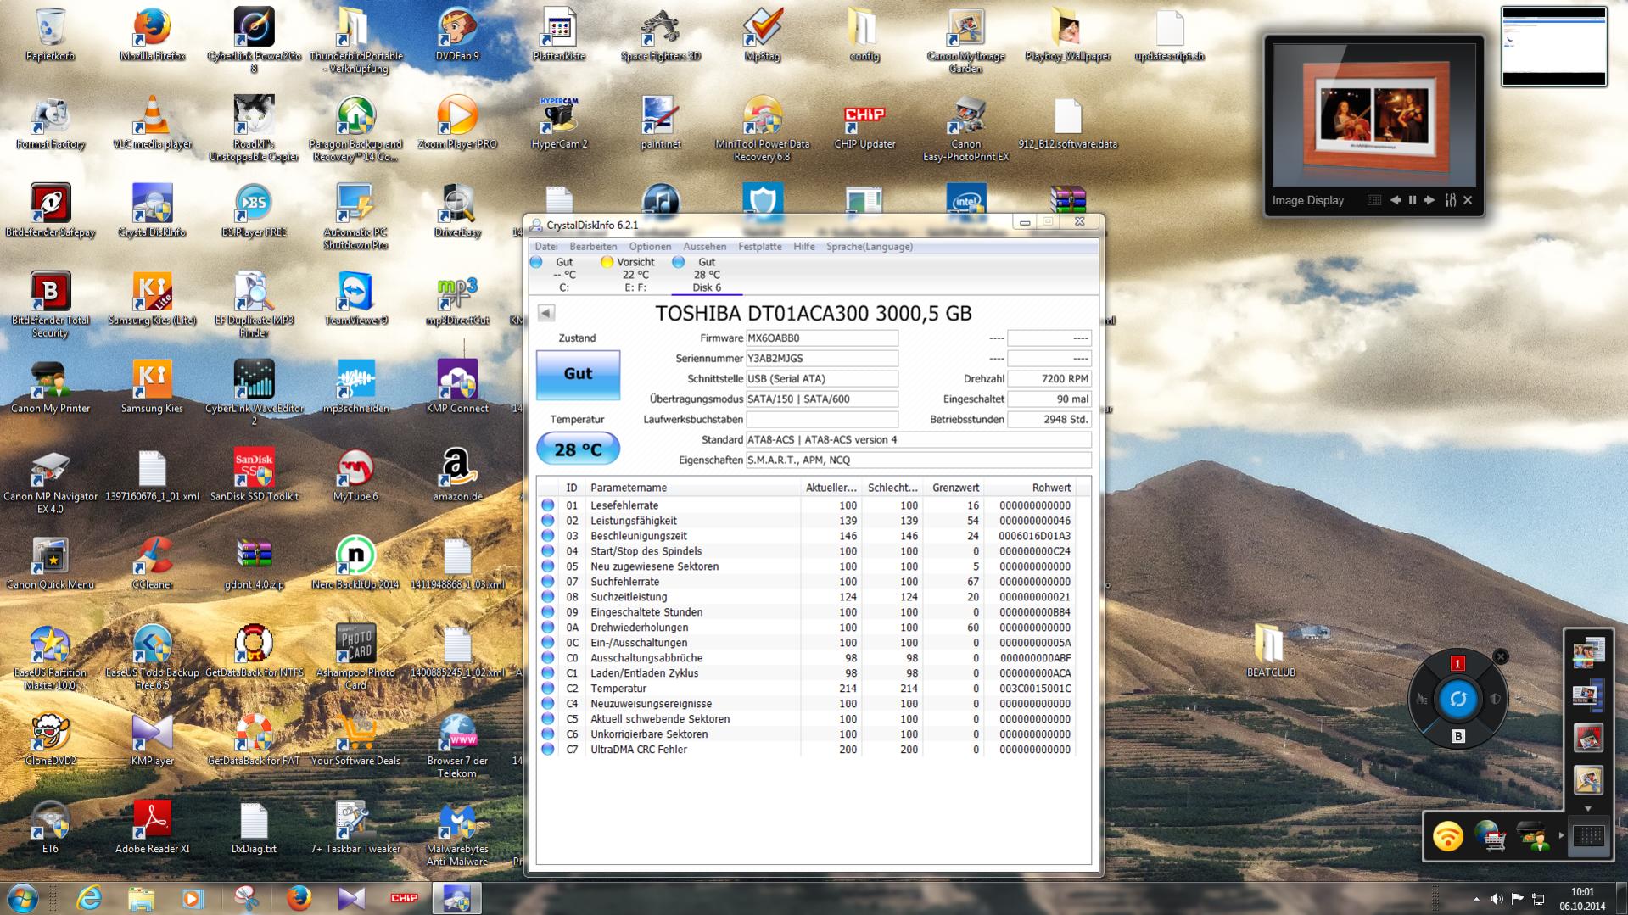Screen dimensions: 1628x915
Task: Select the CrystalDiskInfo taskbar button
Action: coord(456,898)
